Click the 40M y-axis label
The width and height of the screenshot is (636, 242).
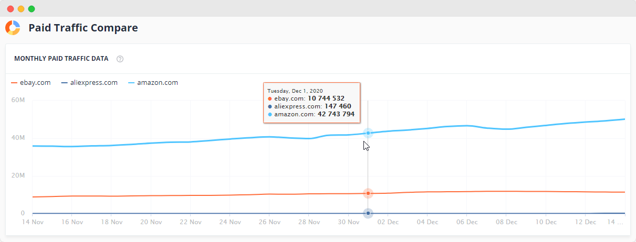point(18,138)
